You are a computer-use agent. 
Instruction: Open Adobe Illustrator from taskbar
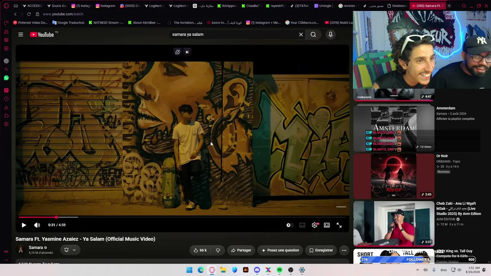pyautogui.click(x=245, y=270)
